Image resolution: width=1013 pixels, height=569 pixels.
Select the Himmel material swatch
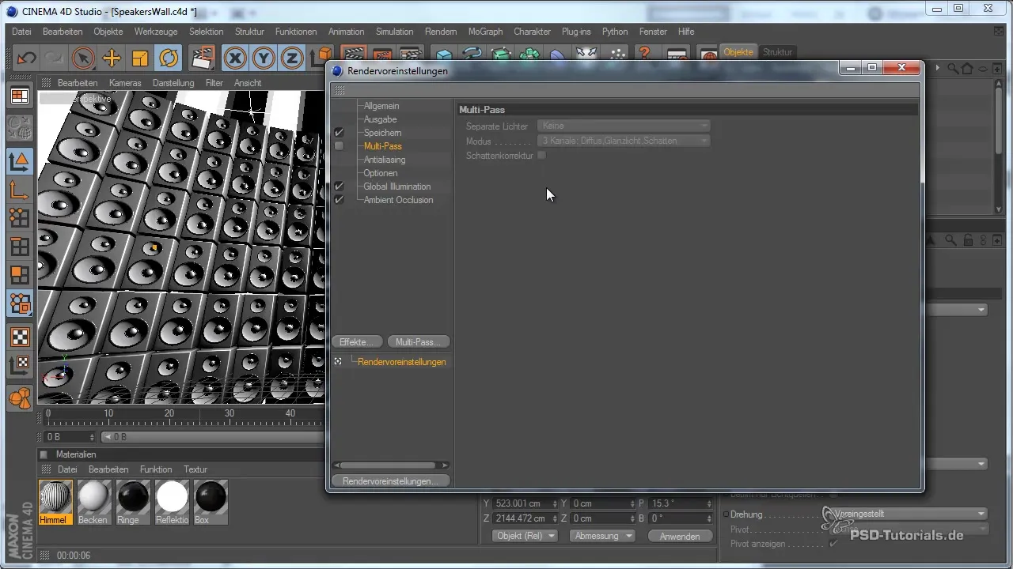55,498
